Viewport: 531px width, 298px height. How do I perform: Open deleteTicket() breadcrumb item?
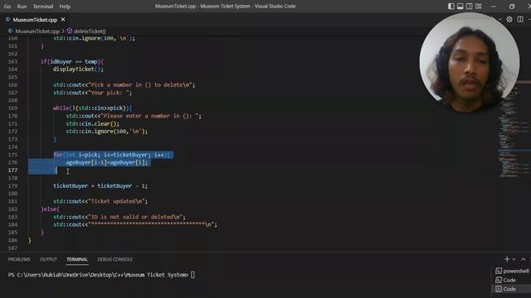coord(90,31)
